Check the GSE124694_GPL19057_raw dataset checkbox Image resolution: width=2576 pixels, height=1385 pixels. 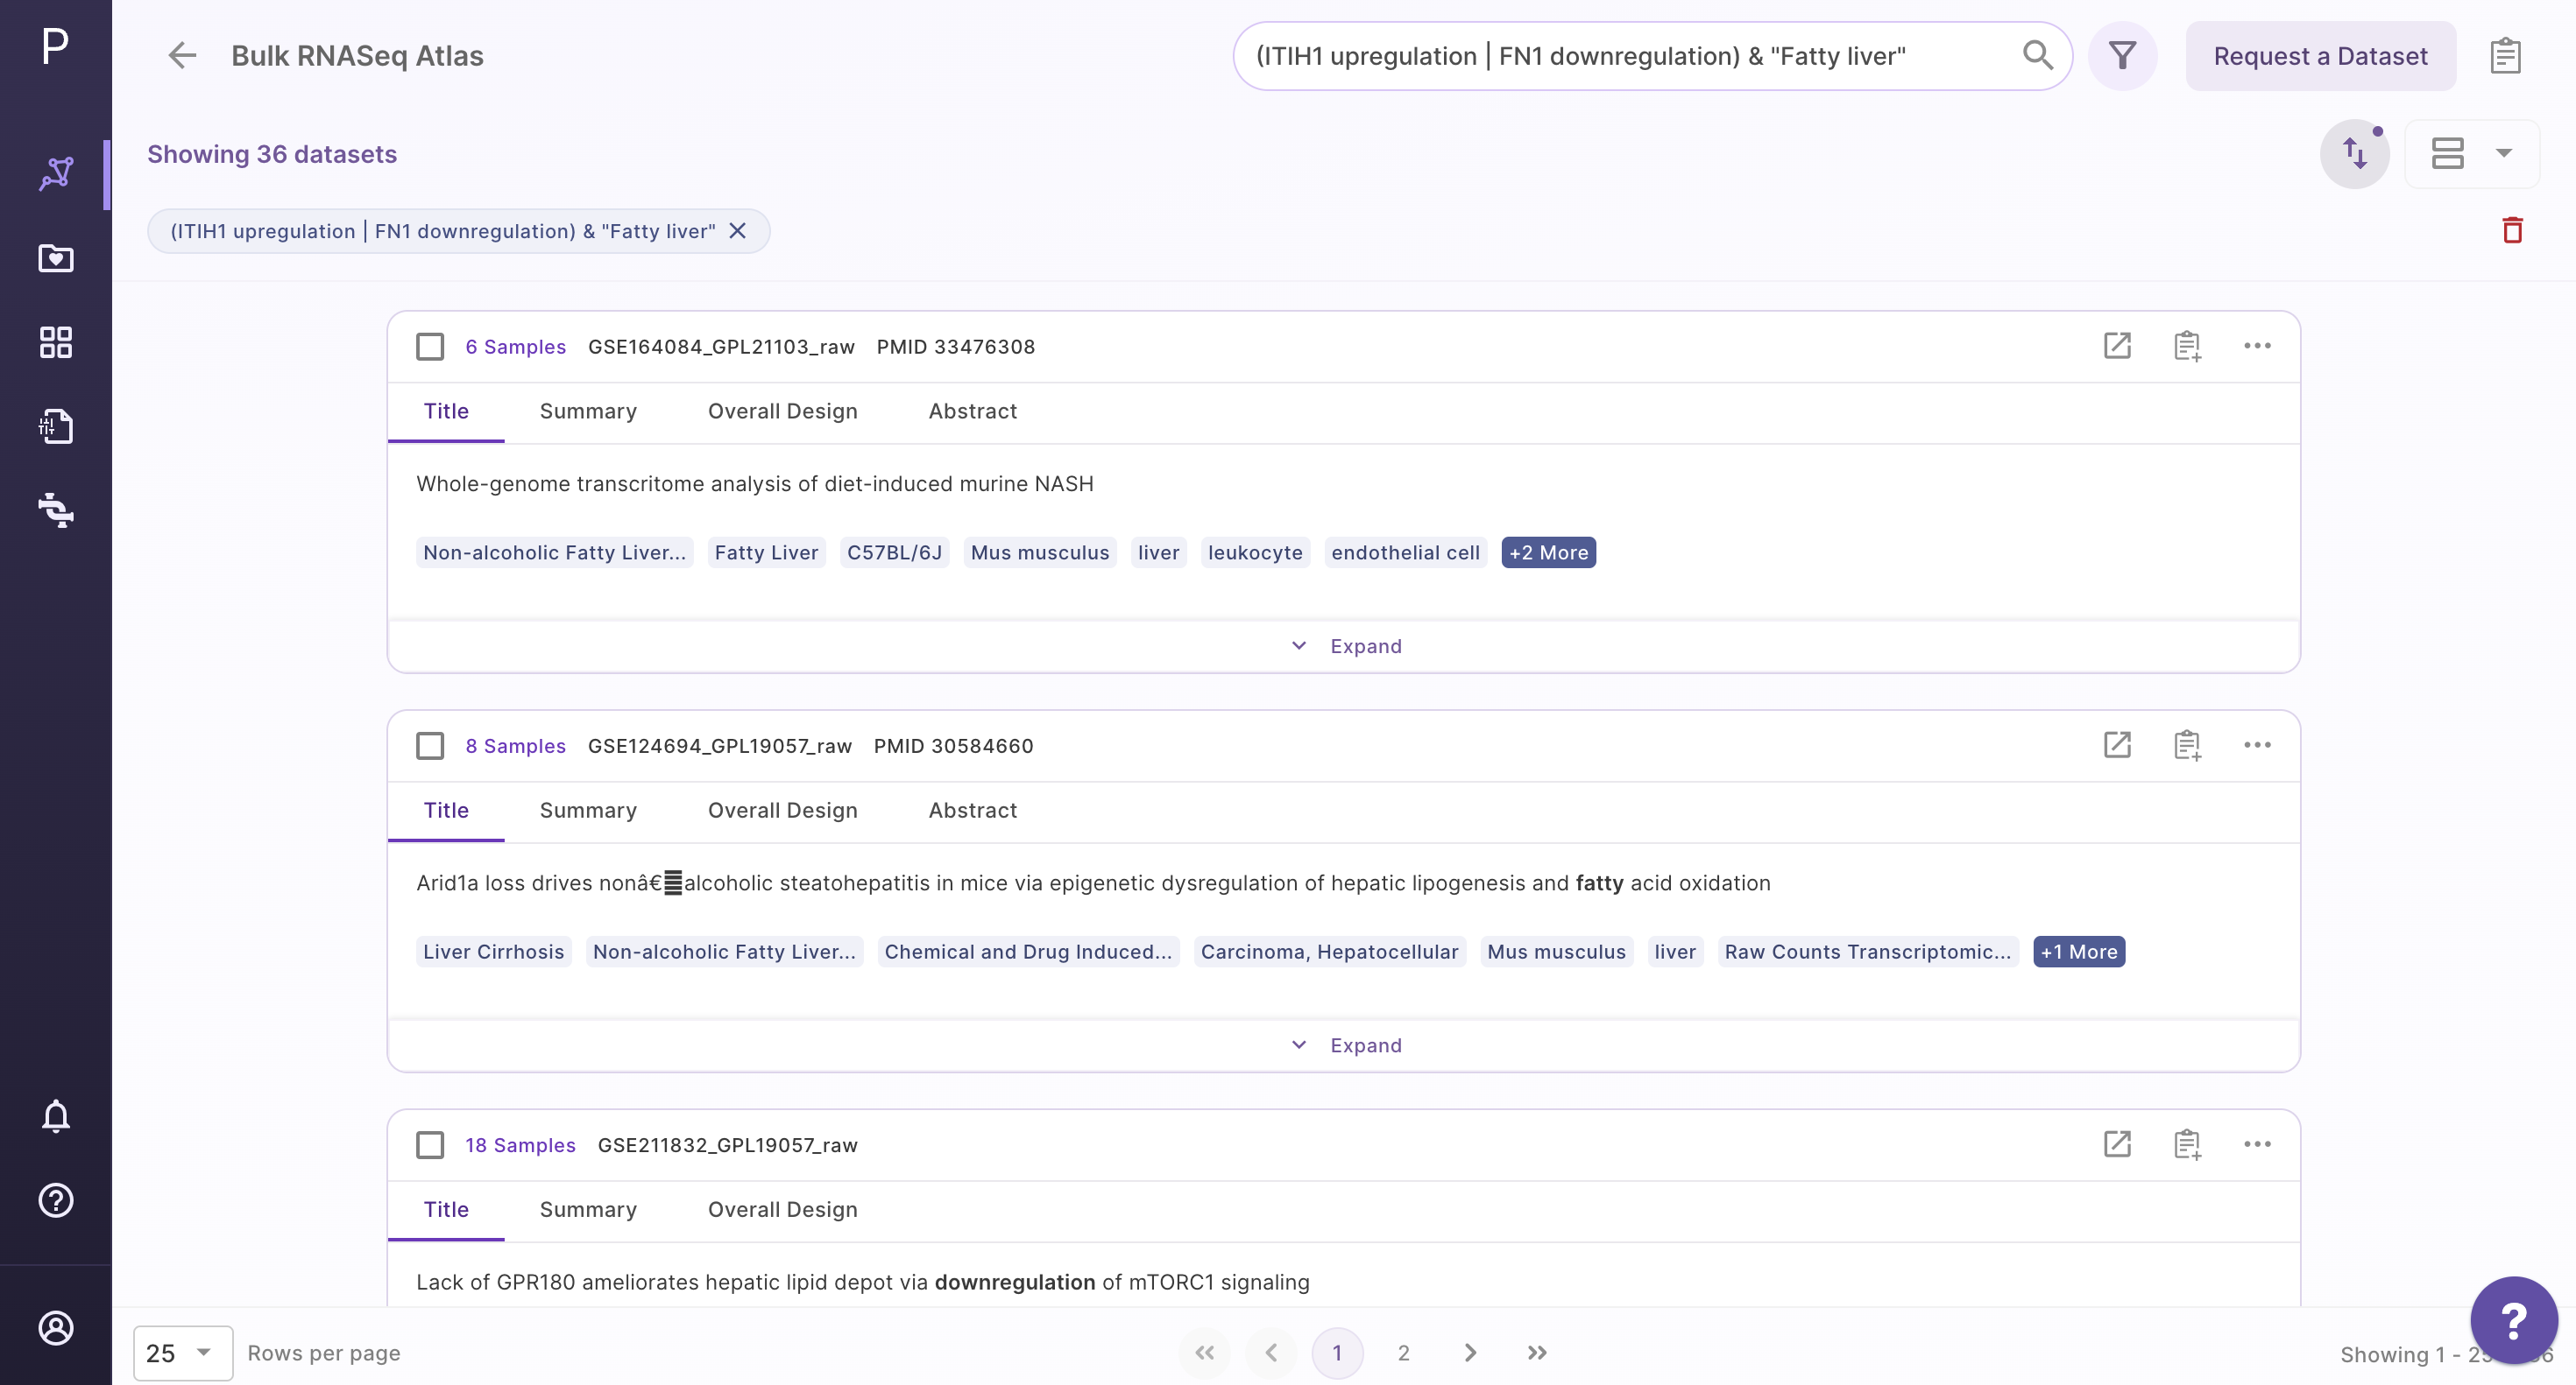430,747
